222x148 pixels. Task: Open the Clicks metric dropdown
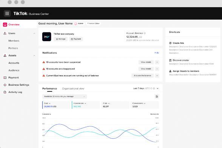tap(109, 103)
